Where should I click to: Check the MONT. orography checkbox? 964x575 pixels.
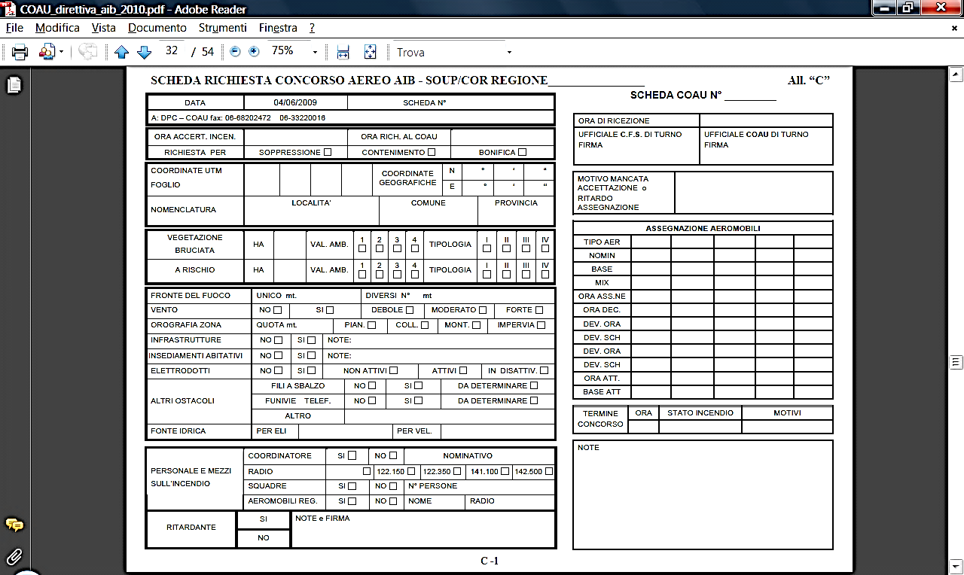coord(477,325)
